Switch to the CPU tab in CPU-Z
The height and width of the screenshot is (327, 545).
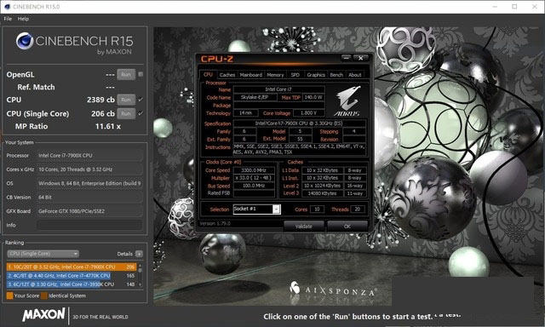coord(208,74)
